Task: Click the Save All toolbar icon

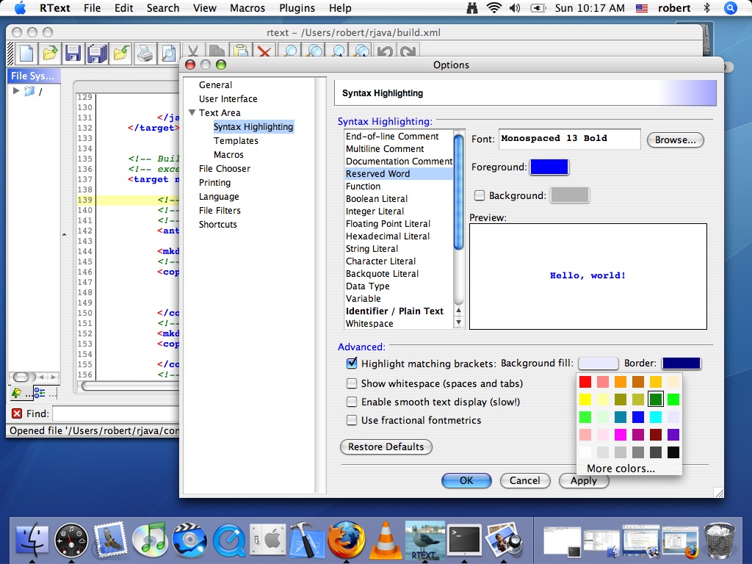Action: 97,53
